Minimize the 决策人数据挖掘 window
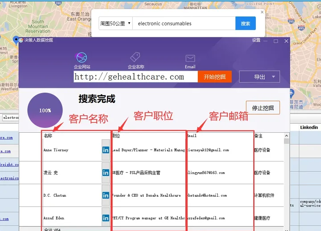The image size is (321, 231). coord(265,41)
